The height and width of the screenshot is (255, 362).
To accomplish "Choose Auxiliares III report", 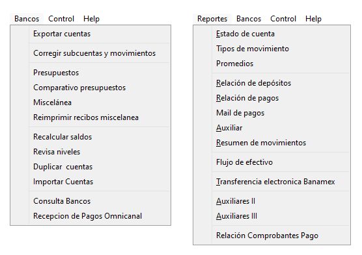I will pos(271,216).
